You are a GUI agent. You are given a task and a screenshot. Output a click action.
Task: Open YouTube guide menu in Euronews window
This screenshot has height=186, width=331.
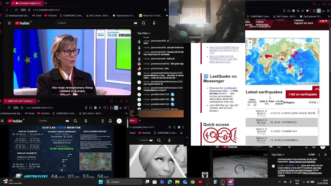[9, 23]
